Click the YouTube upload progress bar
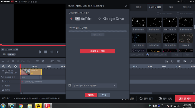Image resolution: width=195 pixels, height=108 pixels. [97, 31]
